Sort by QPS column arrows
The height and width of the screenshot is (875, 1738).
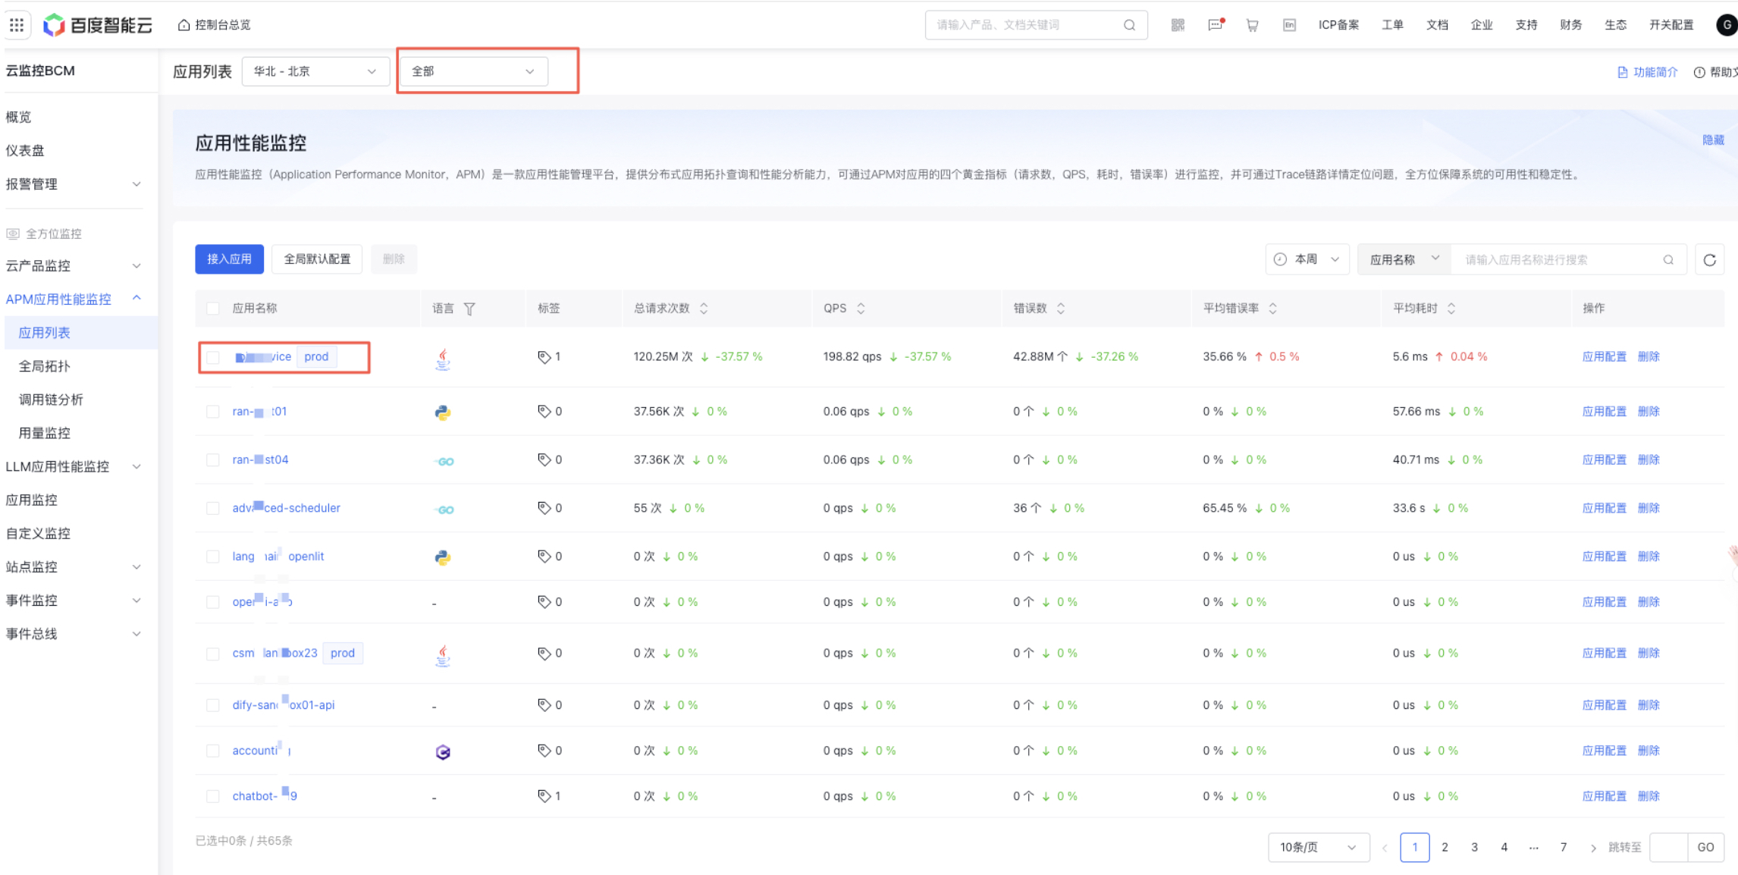click(861, 309)
